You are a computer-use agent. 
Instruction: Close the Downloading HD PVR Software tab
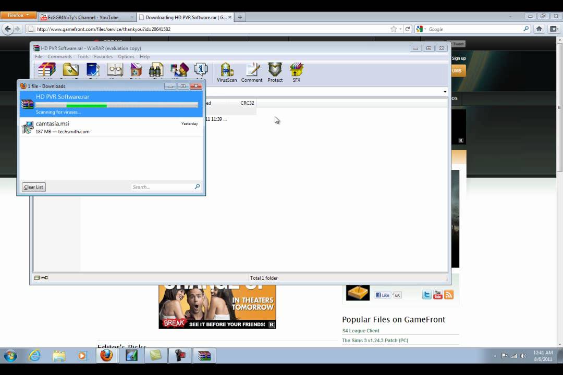click(230, 17)
